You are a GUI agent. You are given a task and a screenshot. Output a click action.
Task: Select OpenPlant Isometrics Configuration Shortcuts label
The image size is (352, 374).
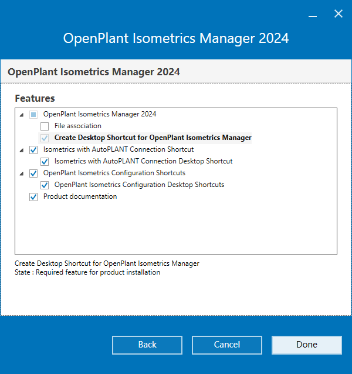point(114,173)
